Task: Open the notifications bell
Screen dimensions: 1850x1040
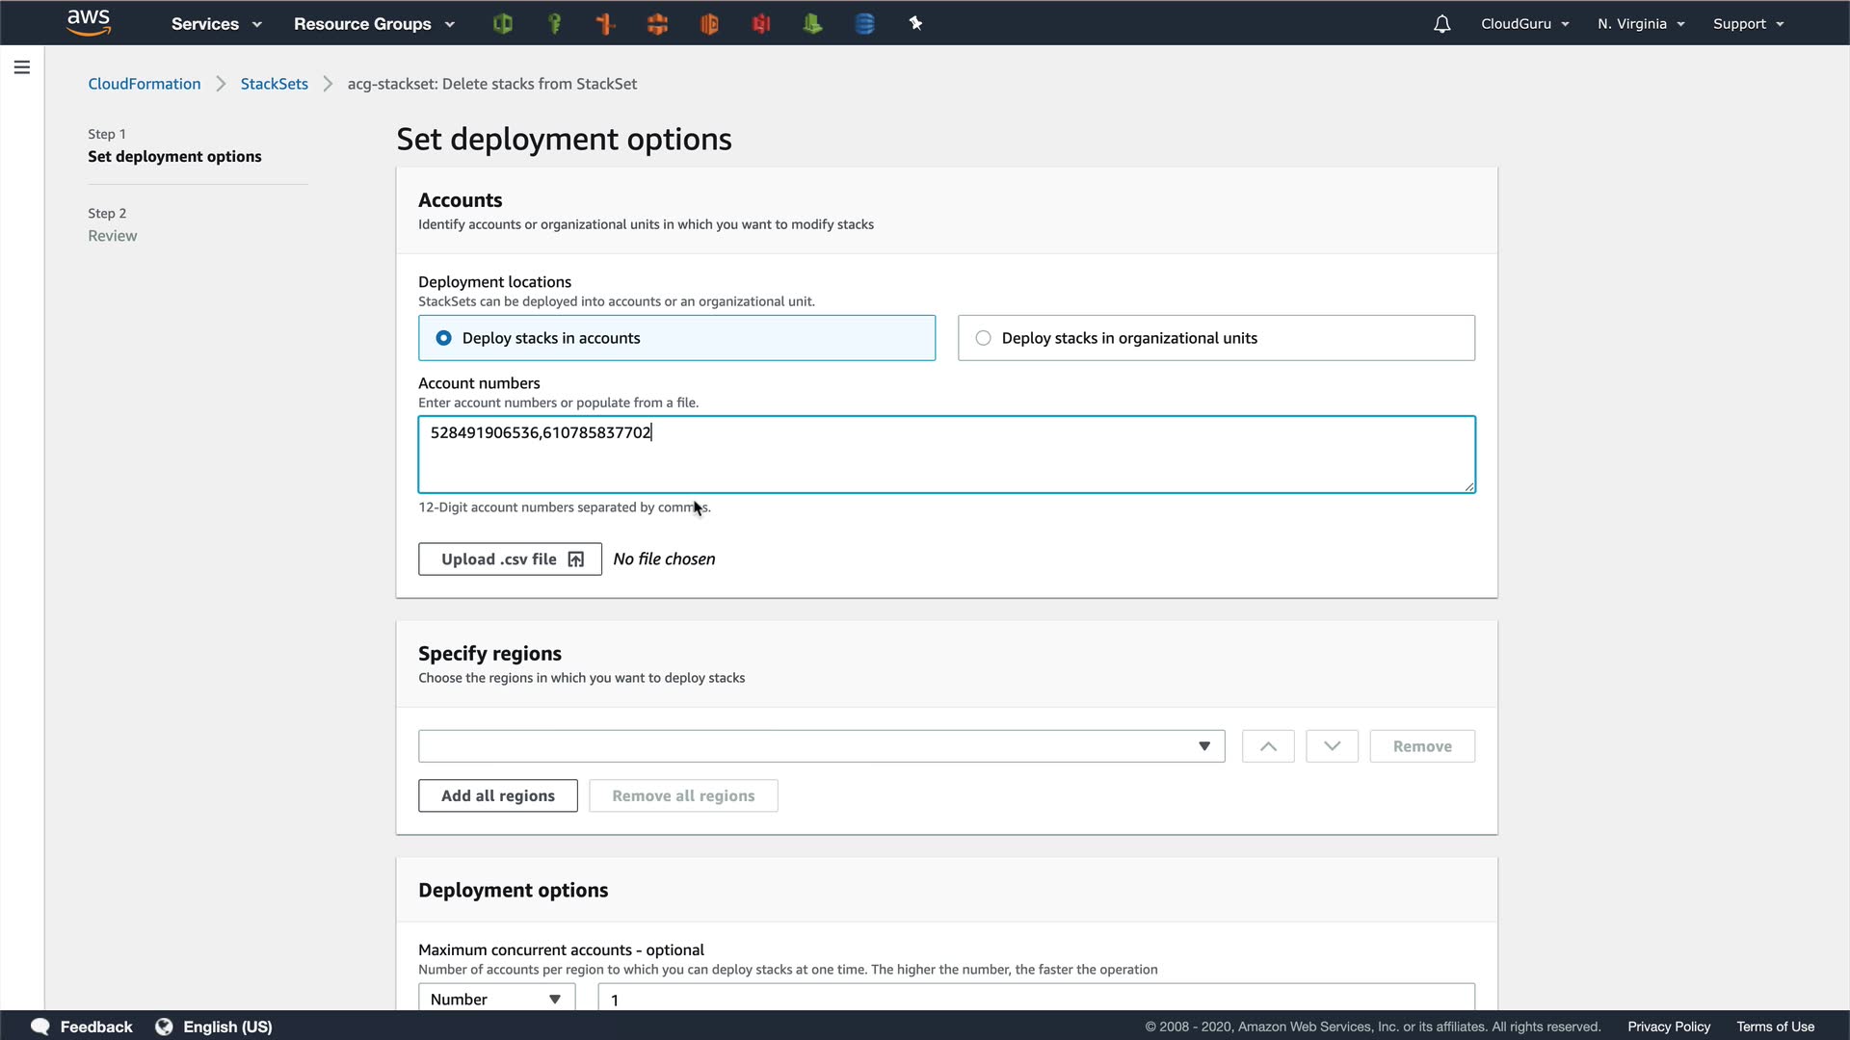Action: pyautogui.click(x=1441, y=24)
